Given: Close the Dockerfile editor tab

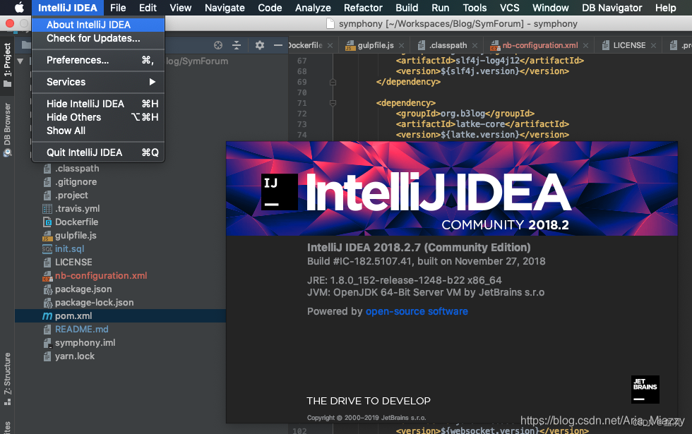Looking at the screenshot, I should coord(330,45).
